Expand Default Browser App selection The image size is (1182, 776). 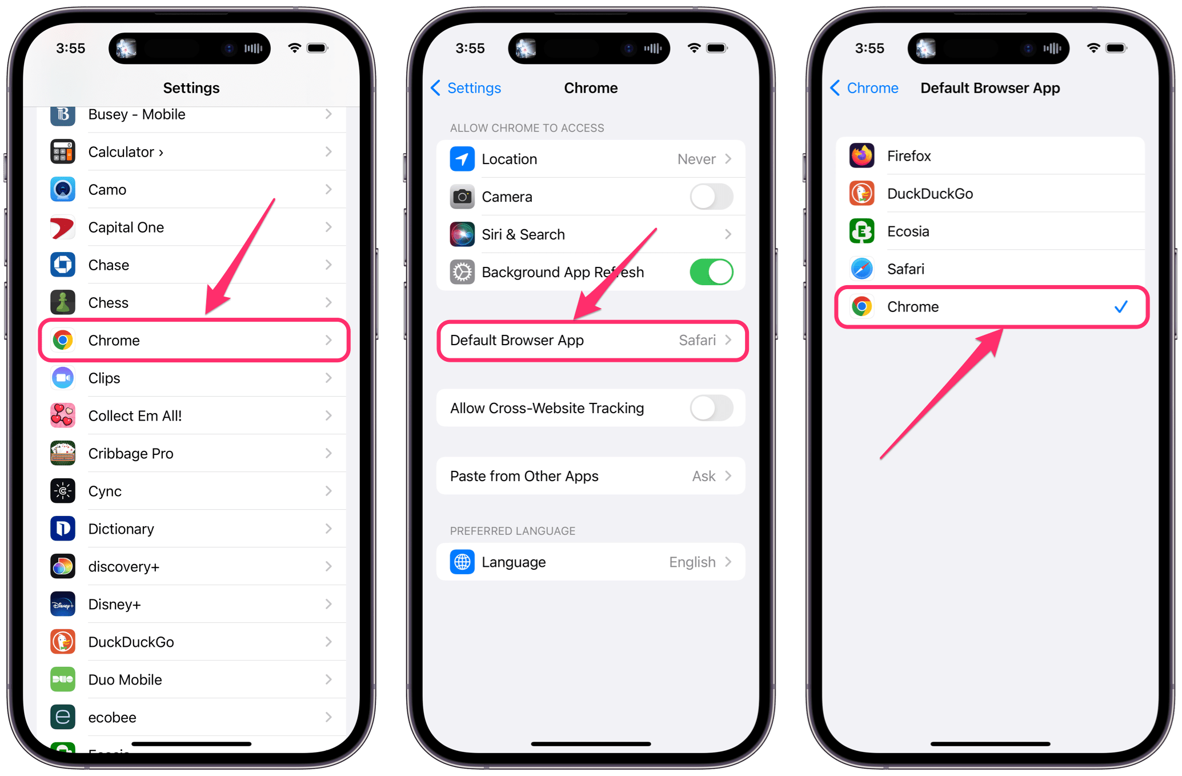pyautogui.click(x=591, y=339)
